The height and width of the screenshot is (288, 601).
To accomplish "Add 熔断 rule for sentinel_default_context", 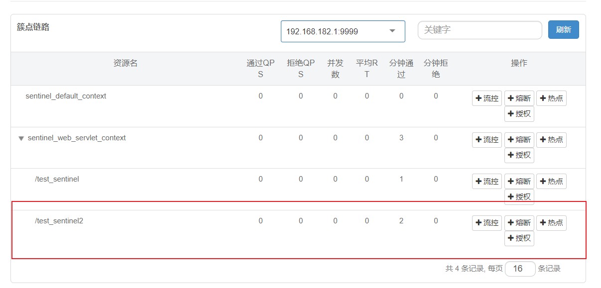I will tap(519, 98).
